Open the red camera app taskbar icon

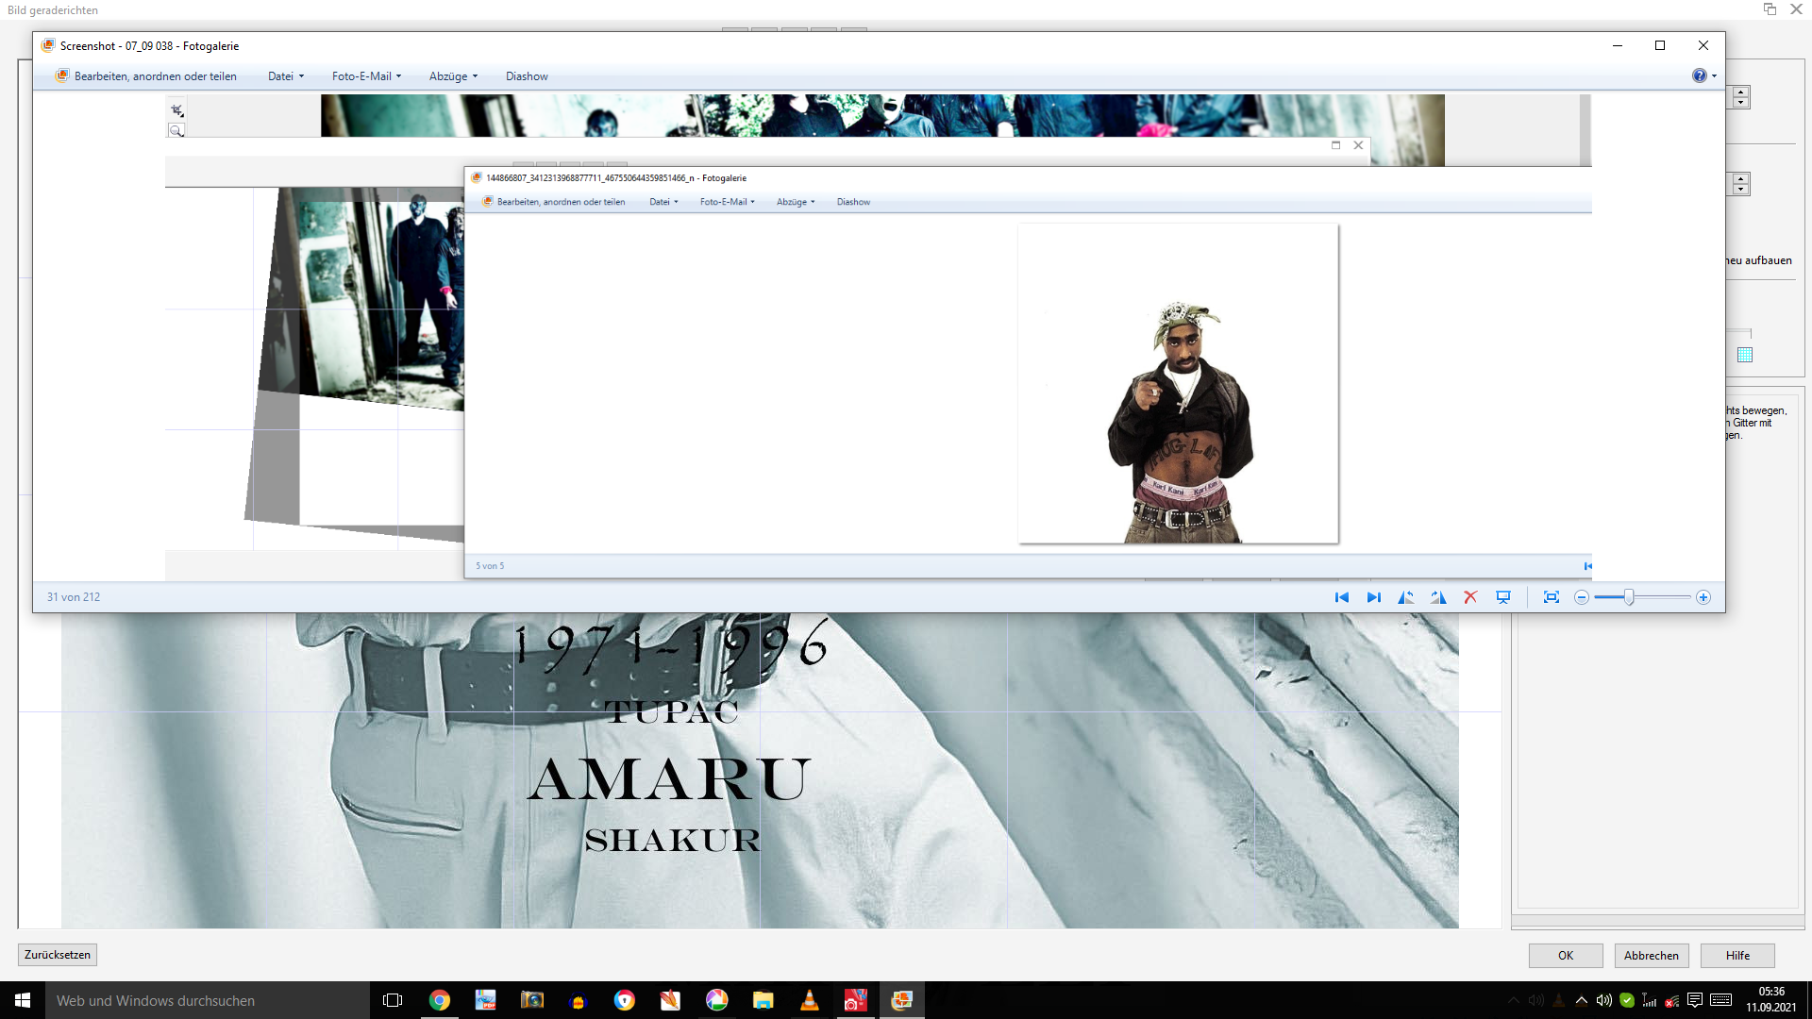click(855, 1000)
